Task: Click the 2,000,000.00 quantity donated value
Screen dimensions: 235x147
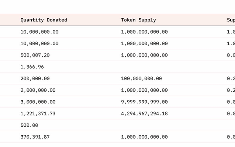Action: (38, 90)
